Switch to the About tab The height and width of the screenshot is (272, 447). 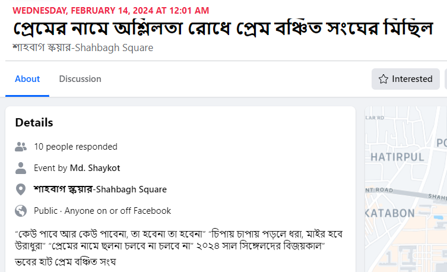pyautogui.click(x=27, y=79)
